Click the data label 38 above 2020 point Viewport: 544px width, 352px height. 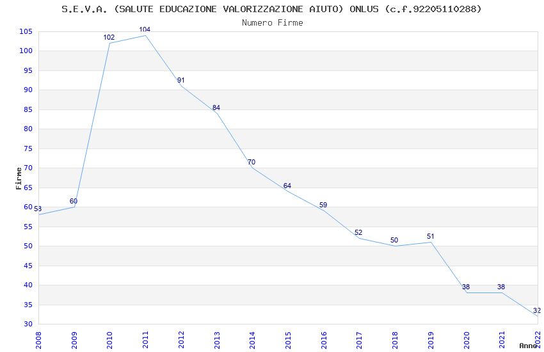point(466,287)
